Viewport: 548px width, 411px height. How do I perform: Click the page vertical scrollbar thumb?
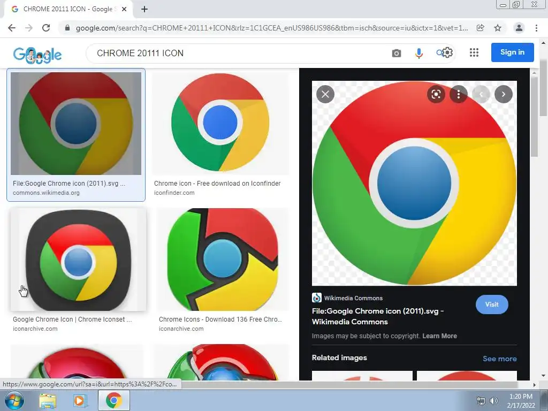pyautogui.click(x=544, y=87)
